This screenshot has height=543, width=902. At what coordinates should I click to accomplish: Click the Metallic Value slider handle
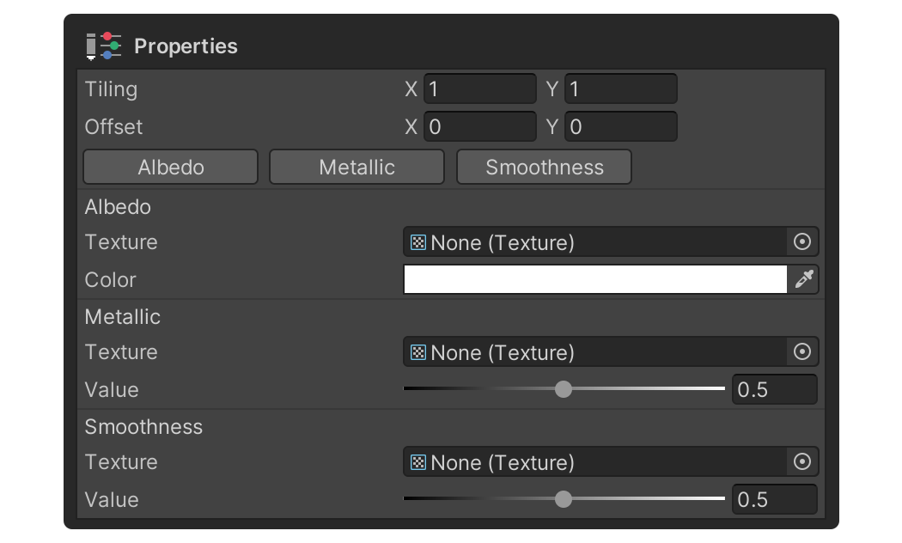564,389
